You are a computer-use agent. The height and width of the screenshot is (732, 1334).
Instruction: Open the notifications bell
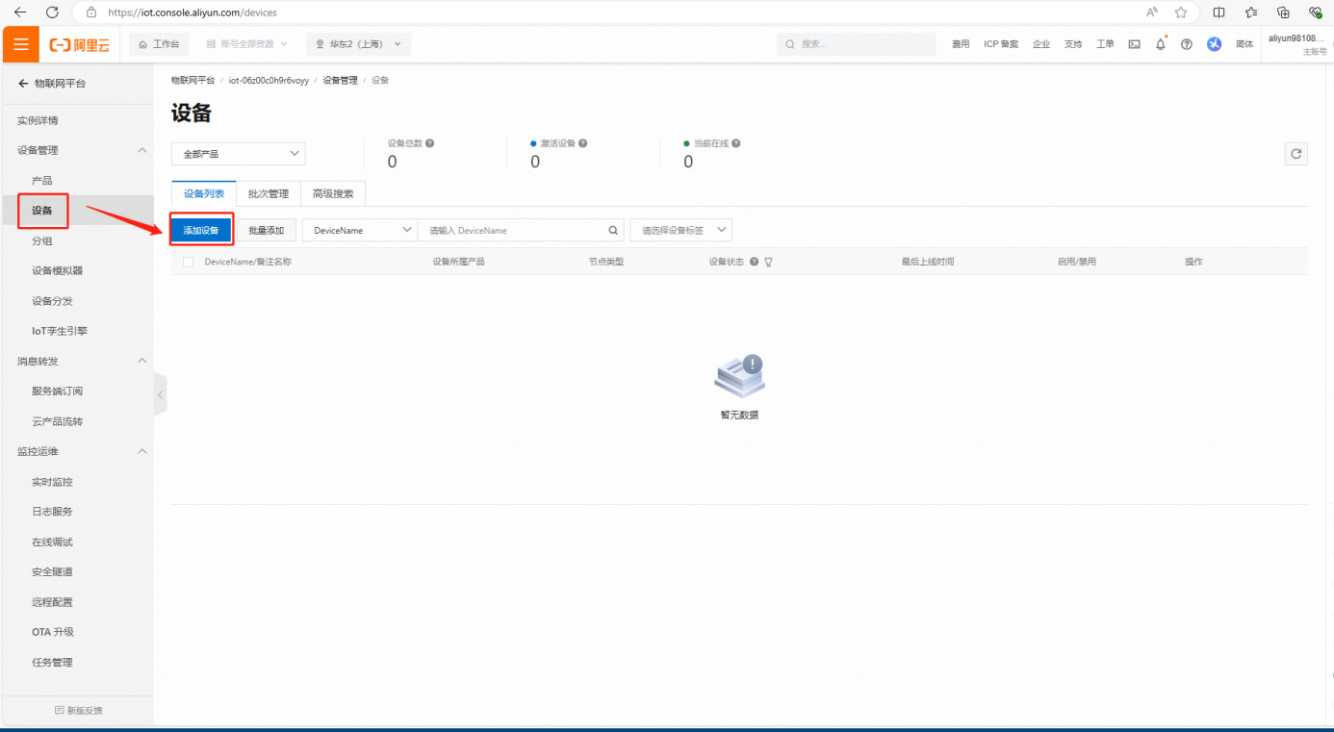tap(1161, 44)
